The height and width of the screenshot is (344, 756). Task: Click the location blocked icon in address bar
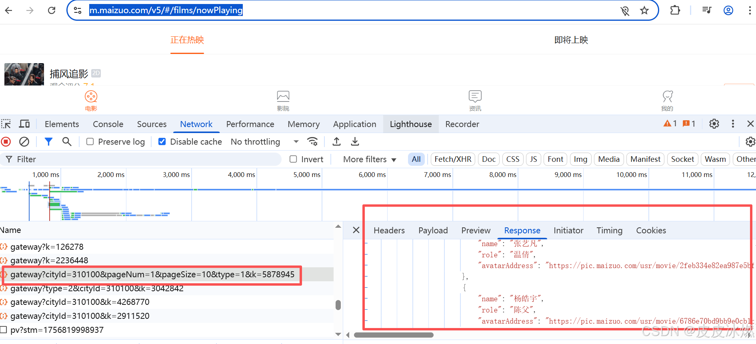pos(625,10)
